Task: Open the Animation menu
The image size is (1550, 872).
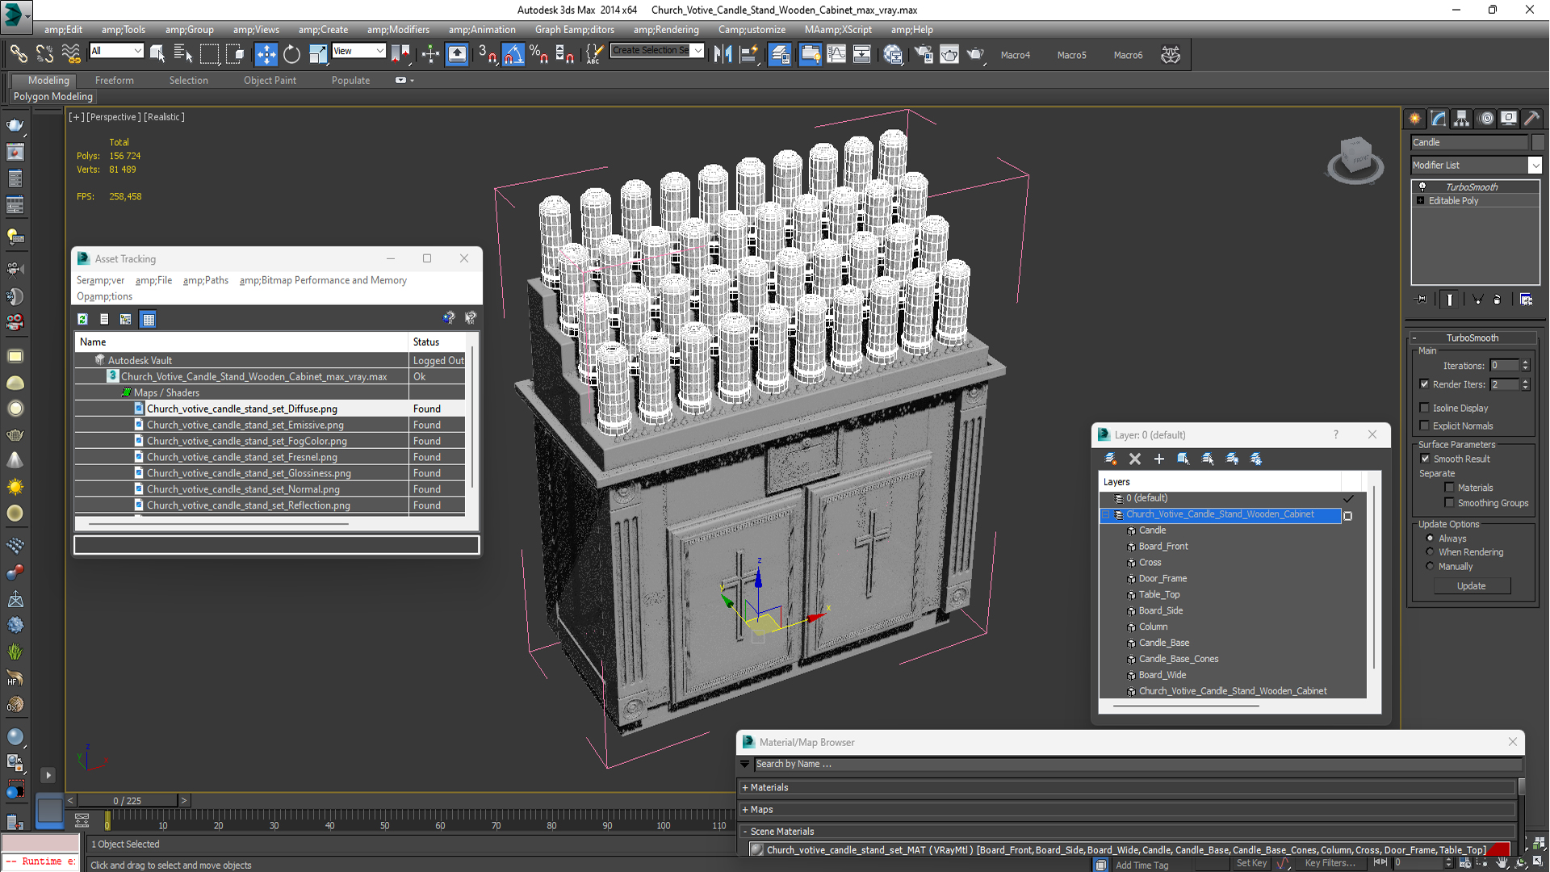Action: click(482, 30)
